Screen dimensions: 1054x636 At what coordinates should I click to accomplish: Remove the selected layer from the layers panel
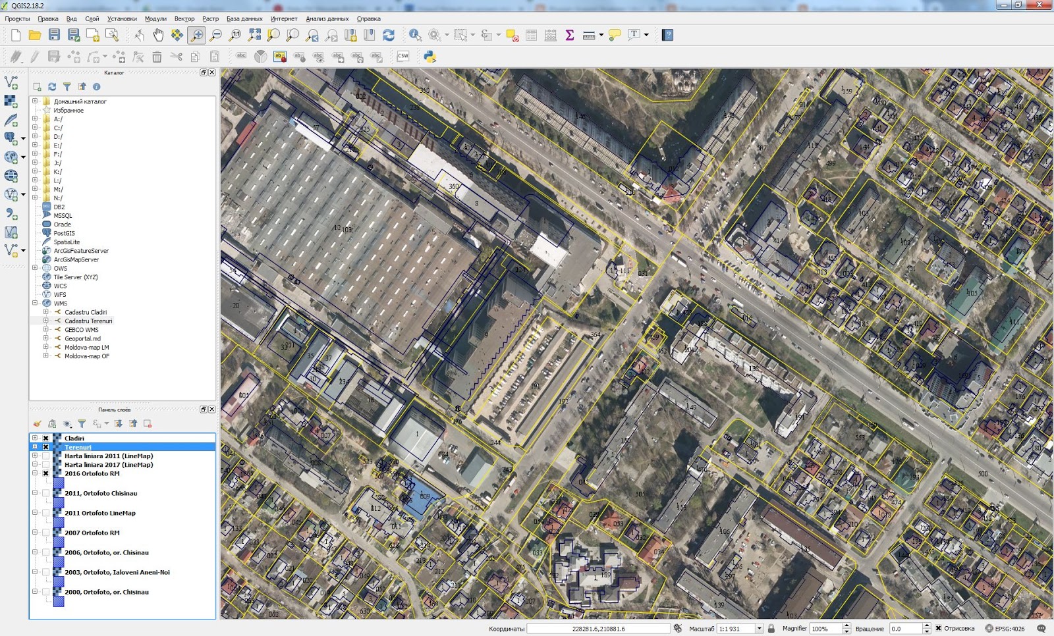(148, 423)
